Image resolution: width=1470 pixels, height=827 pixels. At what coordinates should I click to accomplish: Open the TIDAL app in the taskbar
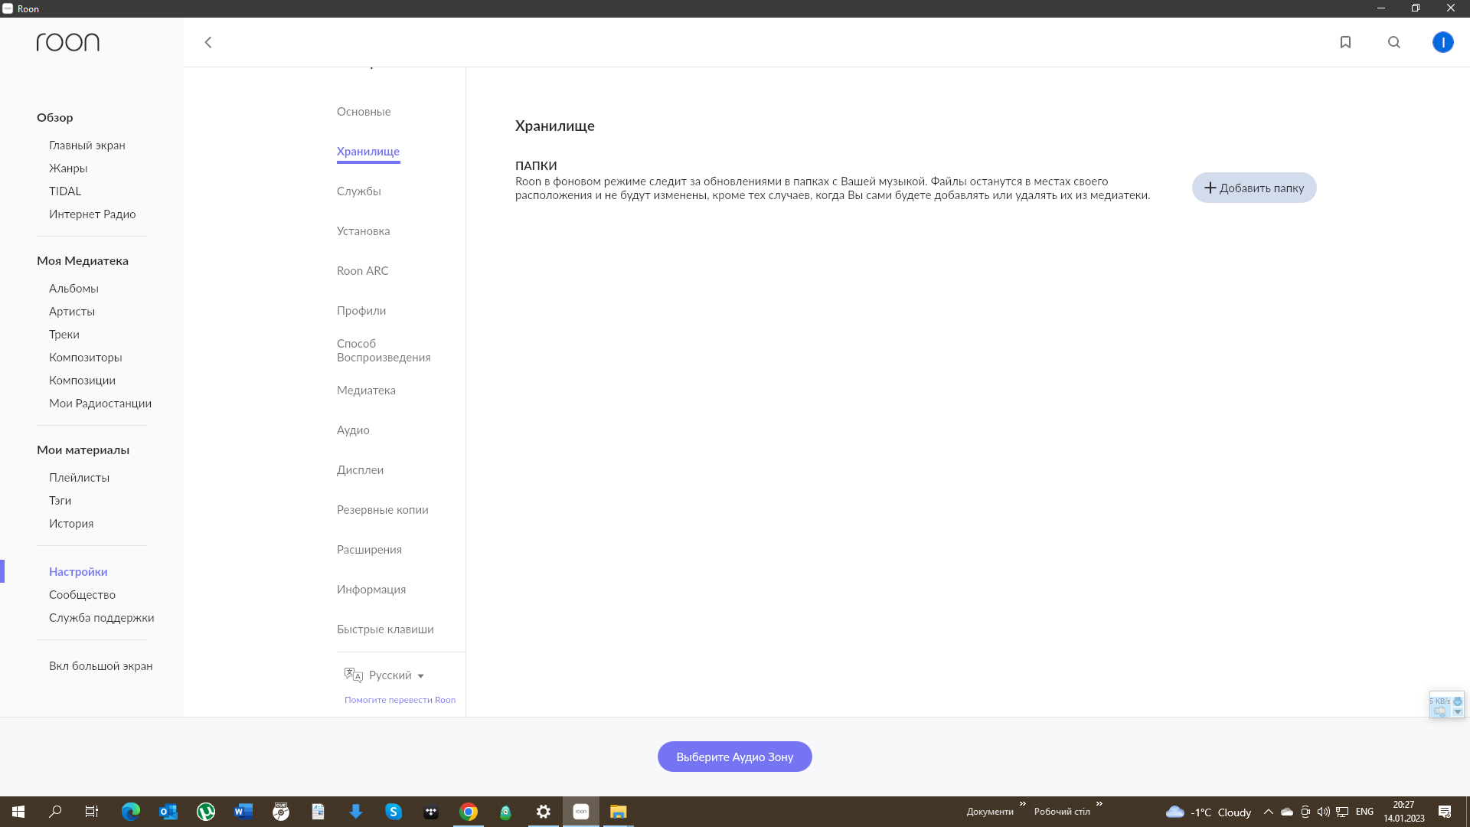tap(431, 812)
